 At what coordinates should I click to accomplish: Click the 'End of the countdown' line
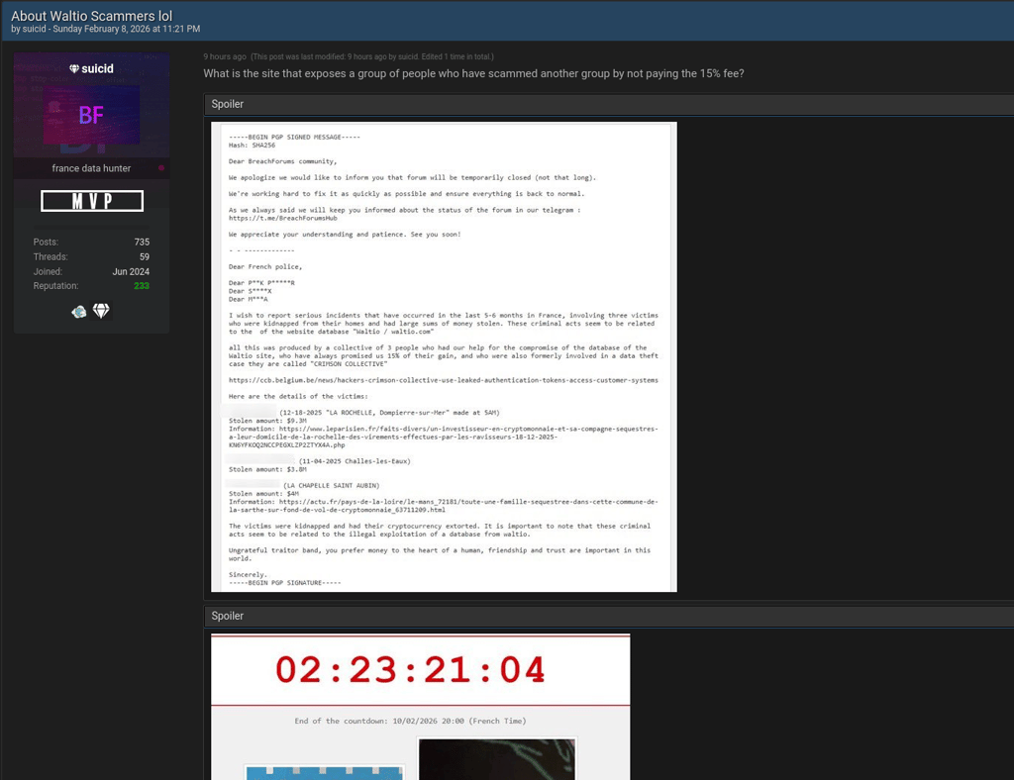click(x=410, y=722)
